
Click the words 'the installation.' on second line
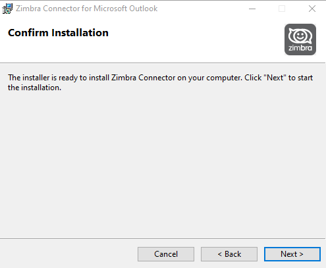coord(34,88)
